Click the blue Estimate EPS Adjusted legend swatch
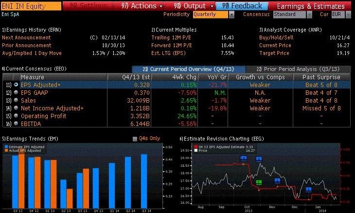The width and height of the screenshot is (355, 213). (6, 147)
